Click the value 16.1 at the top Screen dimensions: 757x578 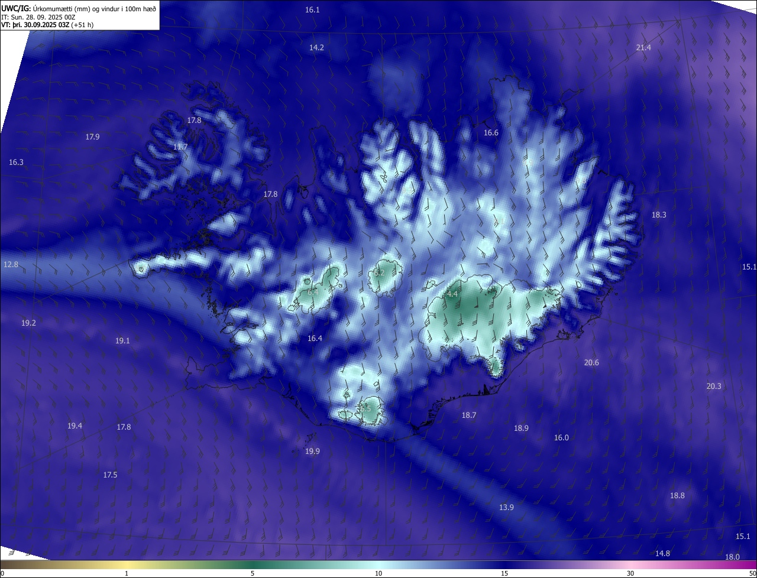click(x=312, y=10)
